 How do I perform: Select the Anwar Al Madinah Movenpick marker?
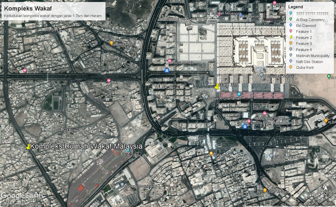219,15
